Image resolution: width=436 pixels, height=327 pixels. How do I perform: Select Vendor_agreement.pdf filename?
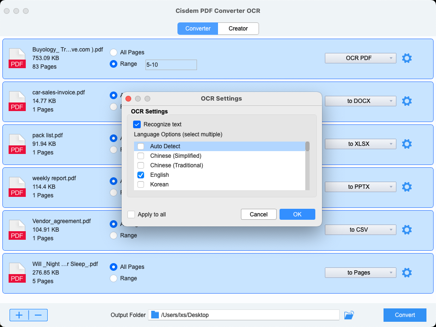point(62,221)
